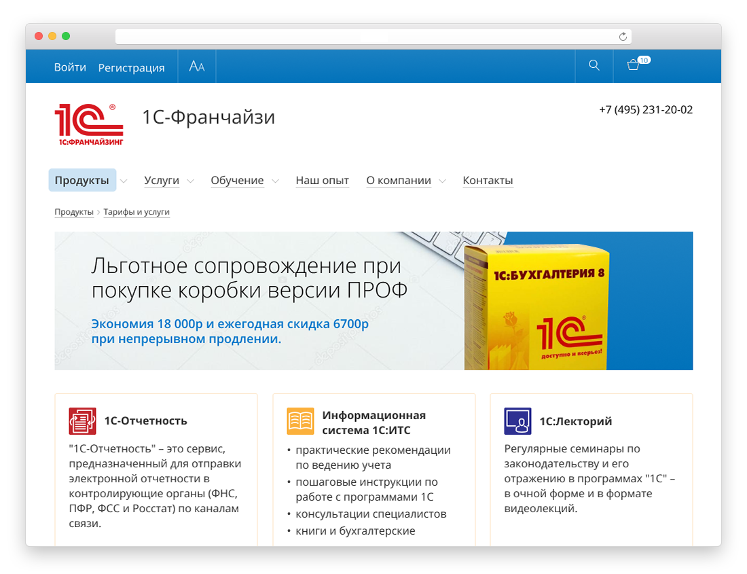Click Тарифы и услуги breadcrumb link
747x574 pixels.
pos(136,212)
